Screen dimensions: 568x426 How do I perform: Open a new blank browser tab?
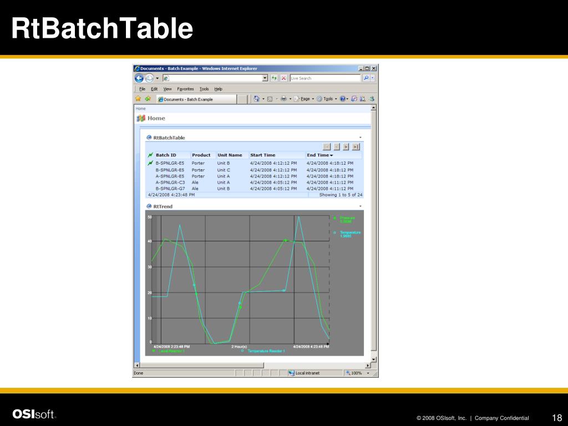[242, 99]
